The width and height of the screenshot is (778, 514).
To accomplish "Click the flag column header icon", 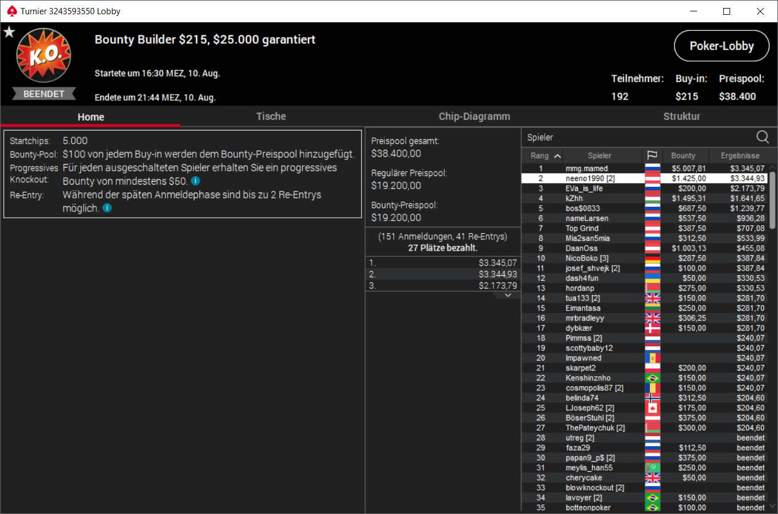I will (x=652, y=156).
